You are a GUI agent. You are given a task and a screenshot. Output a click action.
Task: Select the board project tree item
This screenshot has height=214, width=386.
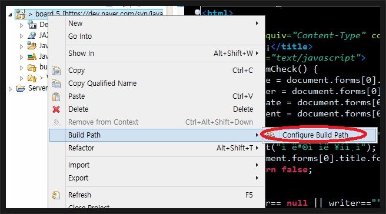coord(89,14)
